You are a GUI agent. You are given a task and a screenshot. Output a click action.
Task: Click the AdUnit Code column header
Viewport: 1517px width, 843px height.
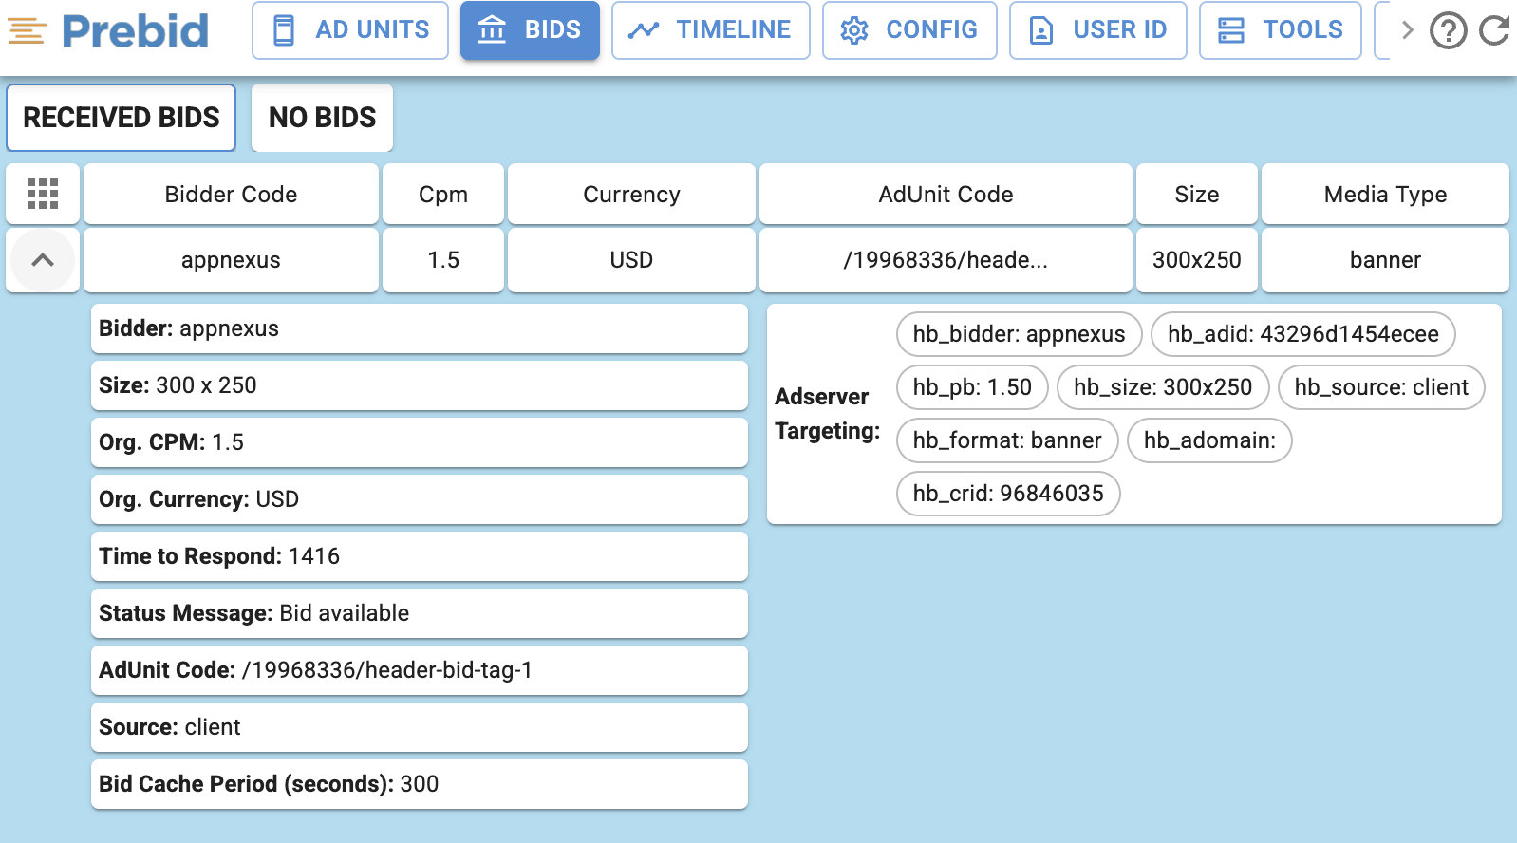pyautogui.click(x=946, y=194)
